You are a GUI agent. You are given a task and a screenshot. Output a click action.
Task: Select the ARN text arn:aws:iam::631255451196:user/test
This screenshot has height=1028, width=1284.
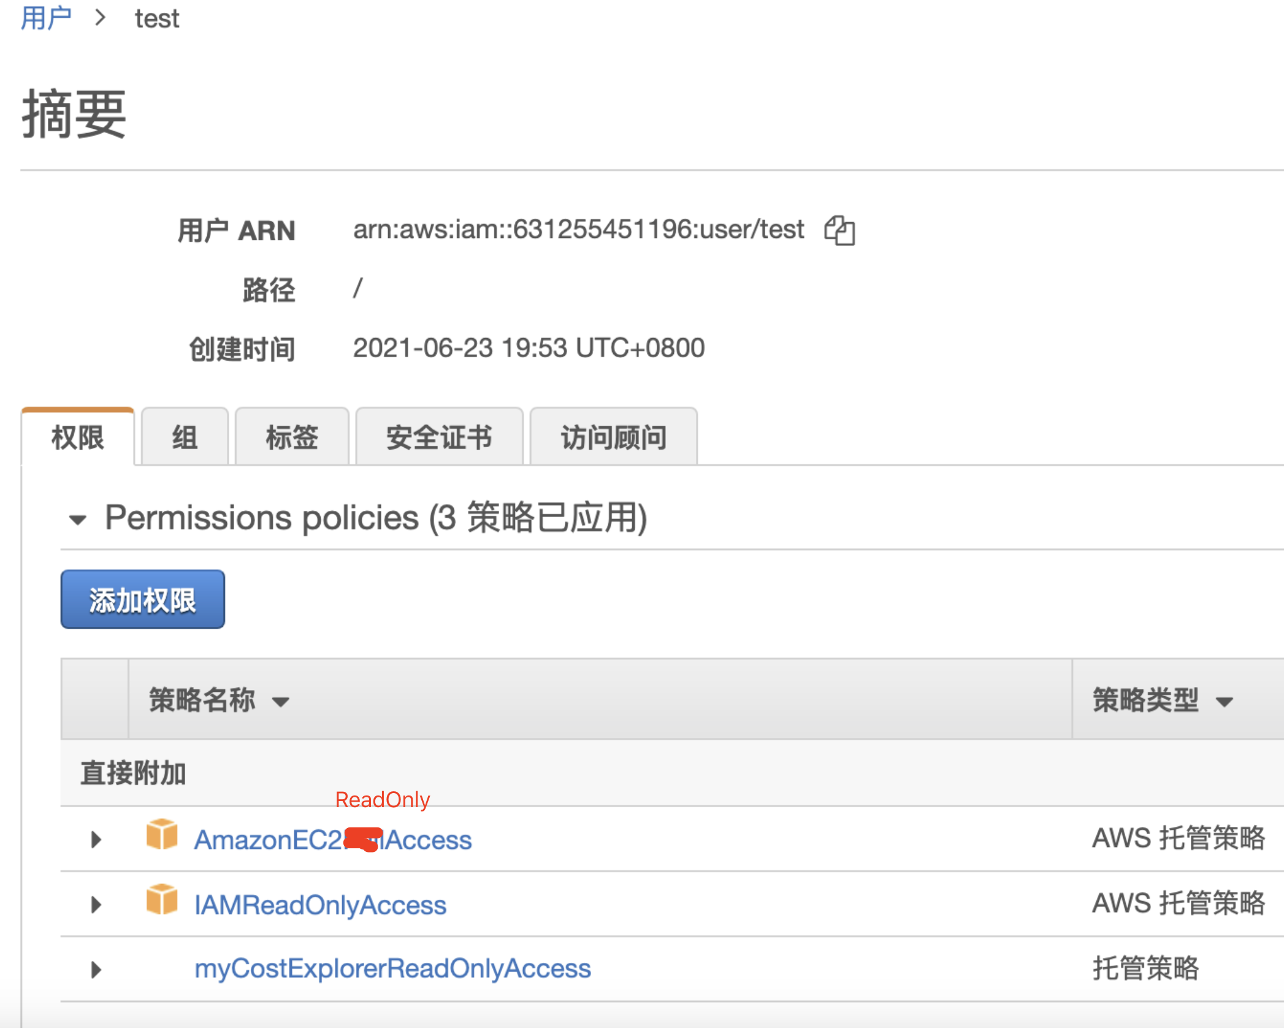(578, 230)
